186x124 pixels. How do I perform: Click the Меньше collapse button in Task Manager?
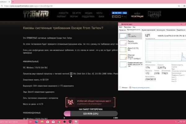[x=123, y=87]
